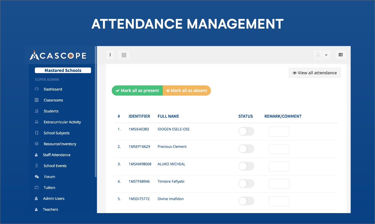Click Mark all as present
375x224 pixels.
coord(137,90)
